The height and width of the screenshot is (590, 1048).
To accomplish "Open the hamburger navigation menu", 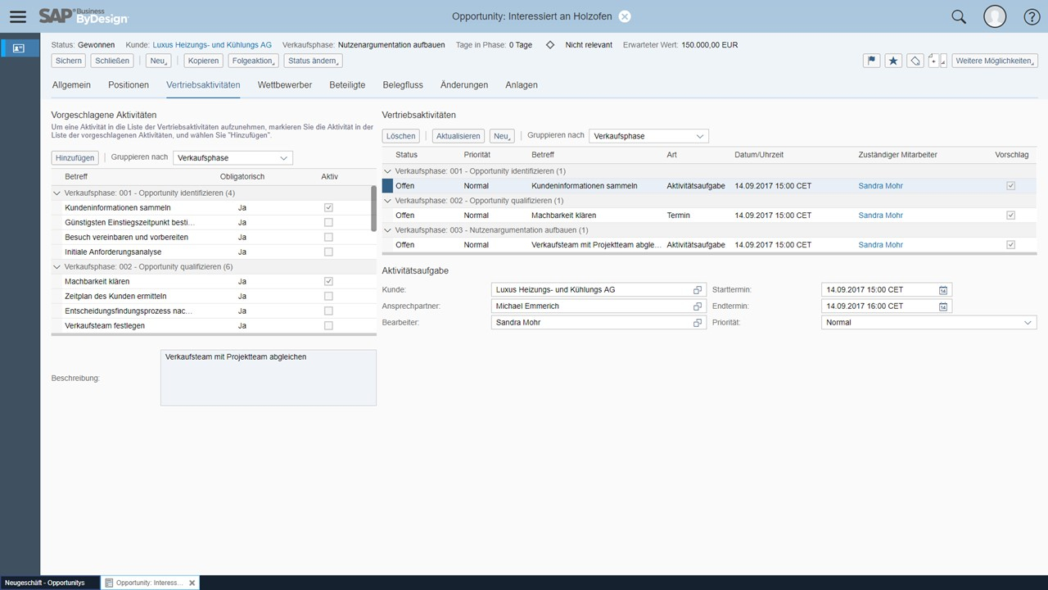I will [17, 16].
